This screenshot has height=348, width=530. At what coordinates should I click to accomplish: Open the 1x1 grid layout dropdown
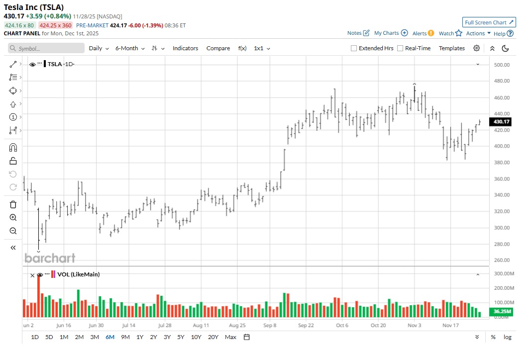coord(262,48)
